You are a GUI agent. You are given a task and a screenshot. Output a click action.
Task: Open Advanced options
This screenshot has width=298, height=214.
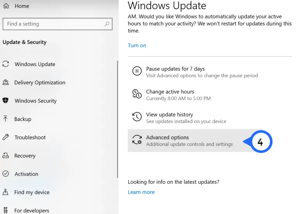pyautogui.click(x=196, y=140)
